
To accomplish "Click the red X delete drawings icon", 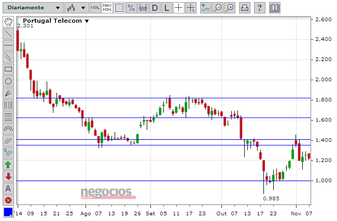I will tap(8, 200).
